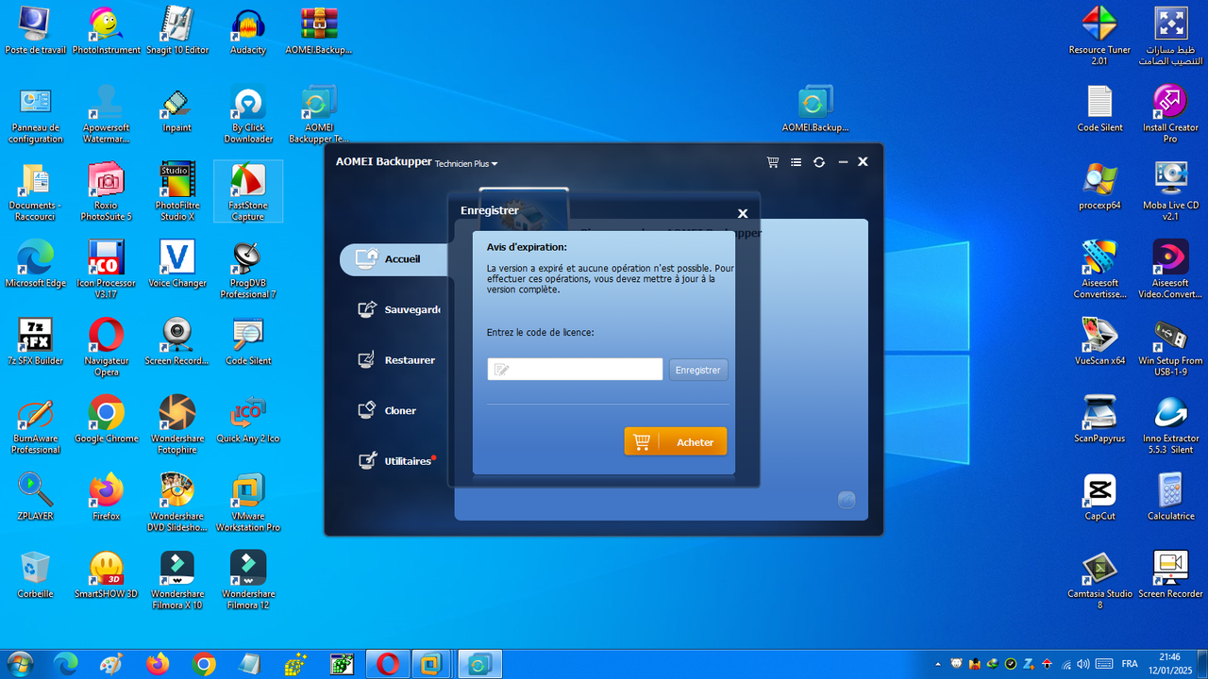Open the BurnAware Professional icon
This screenshot has width=1208, height=679.
[x=35, y=425]
